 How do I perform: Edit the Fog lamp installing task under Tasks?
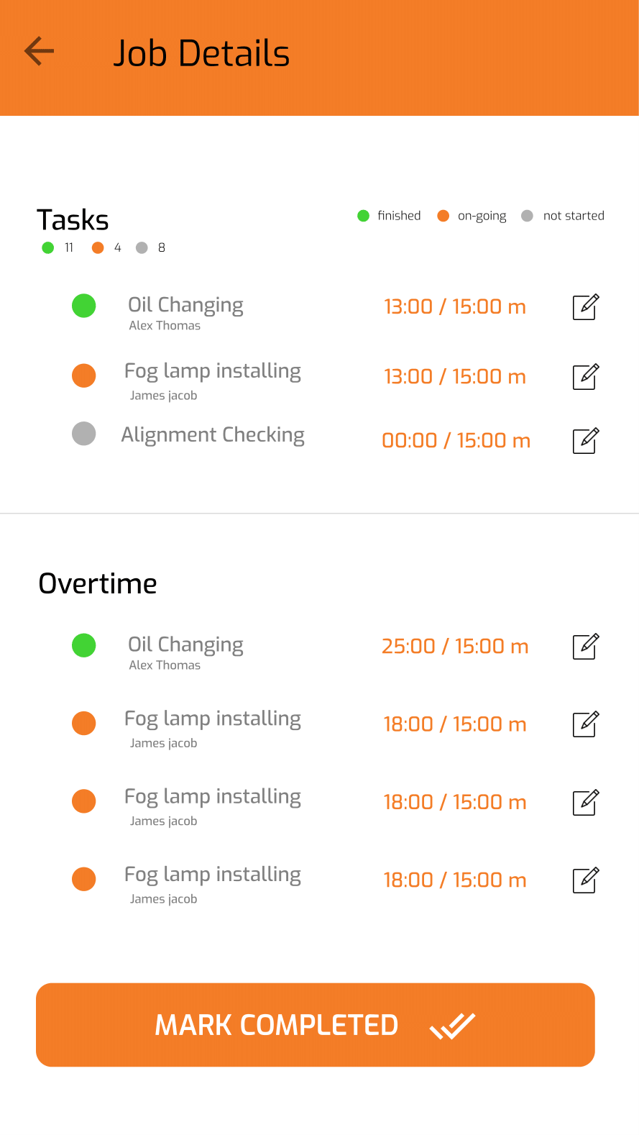pyautogui.click(x=586, y=376)
